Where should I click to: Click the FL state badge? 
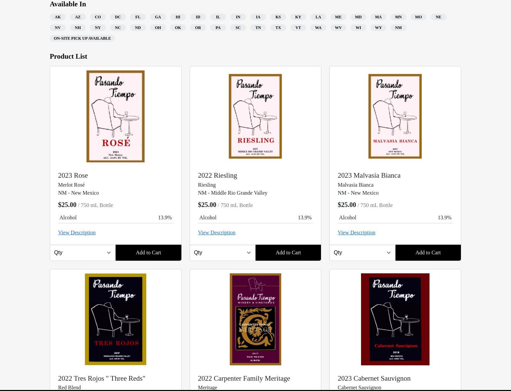click(x=138, y=17)
